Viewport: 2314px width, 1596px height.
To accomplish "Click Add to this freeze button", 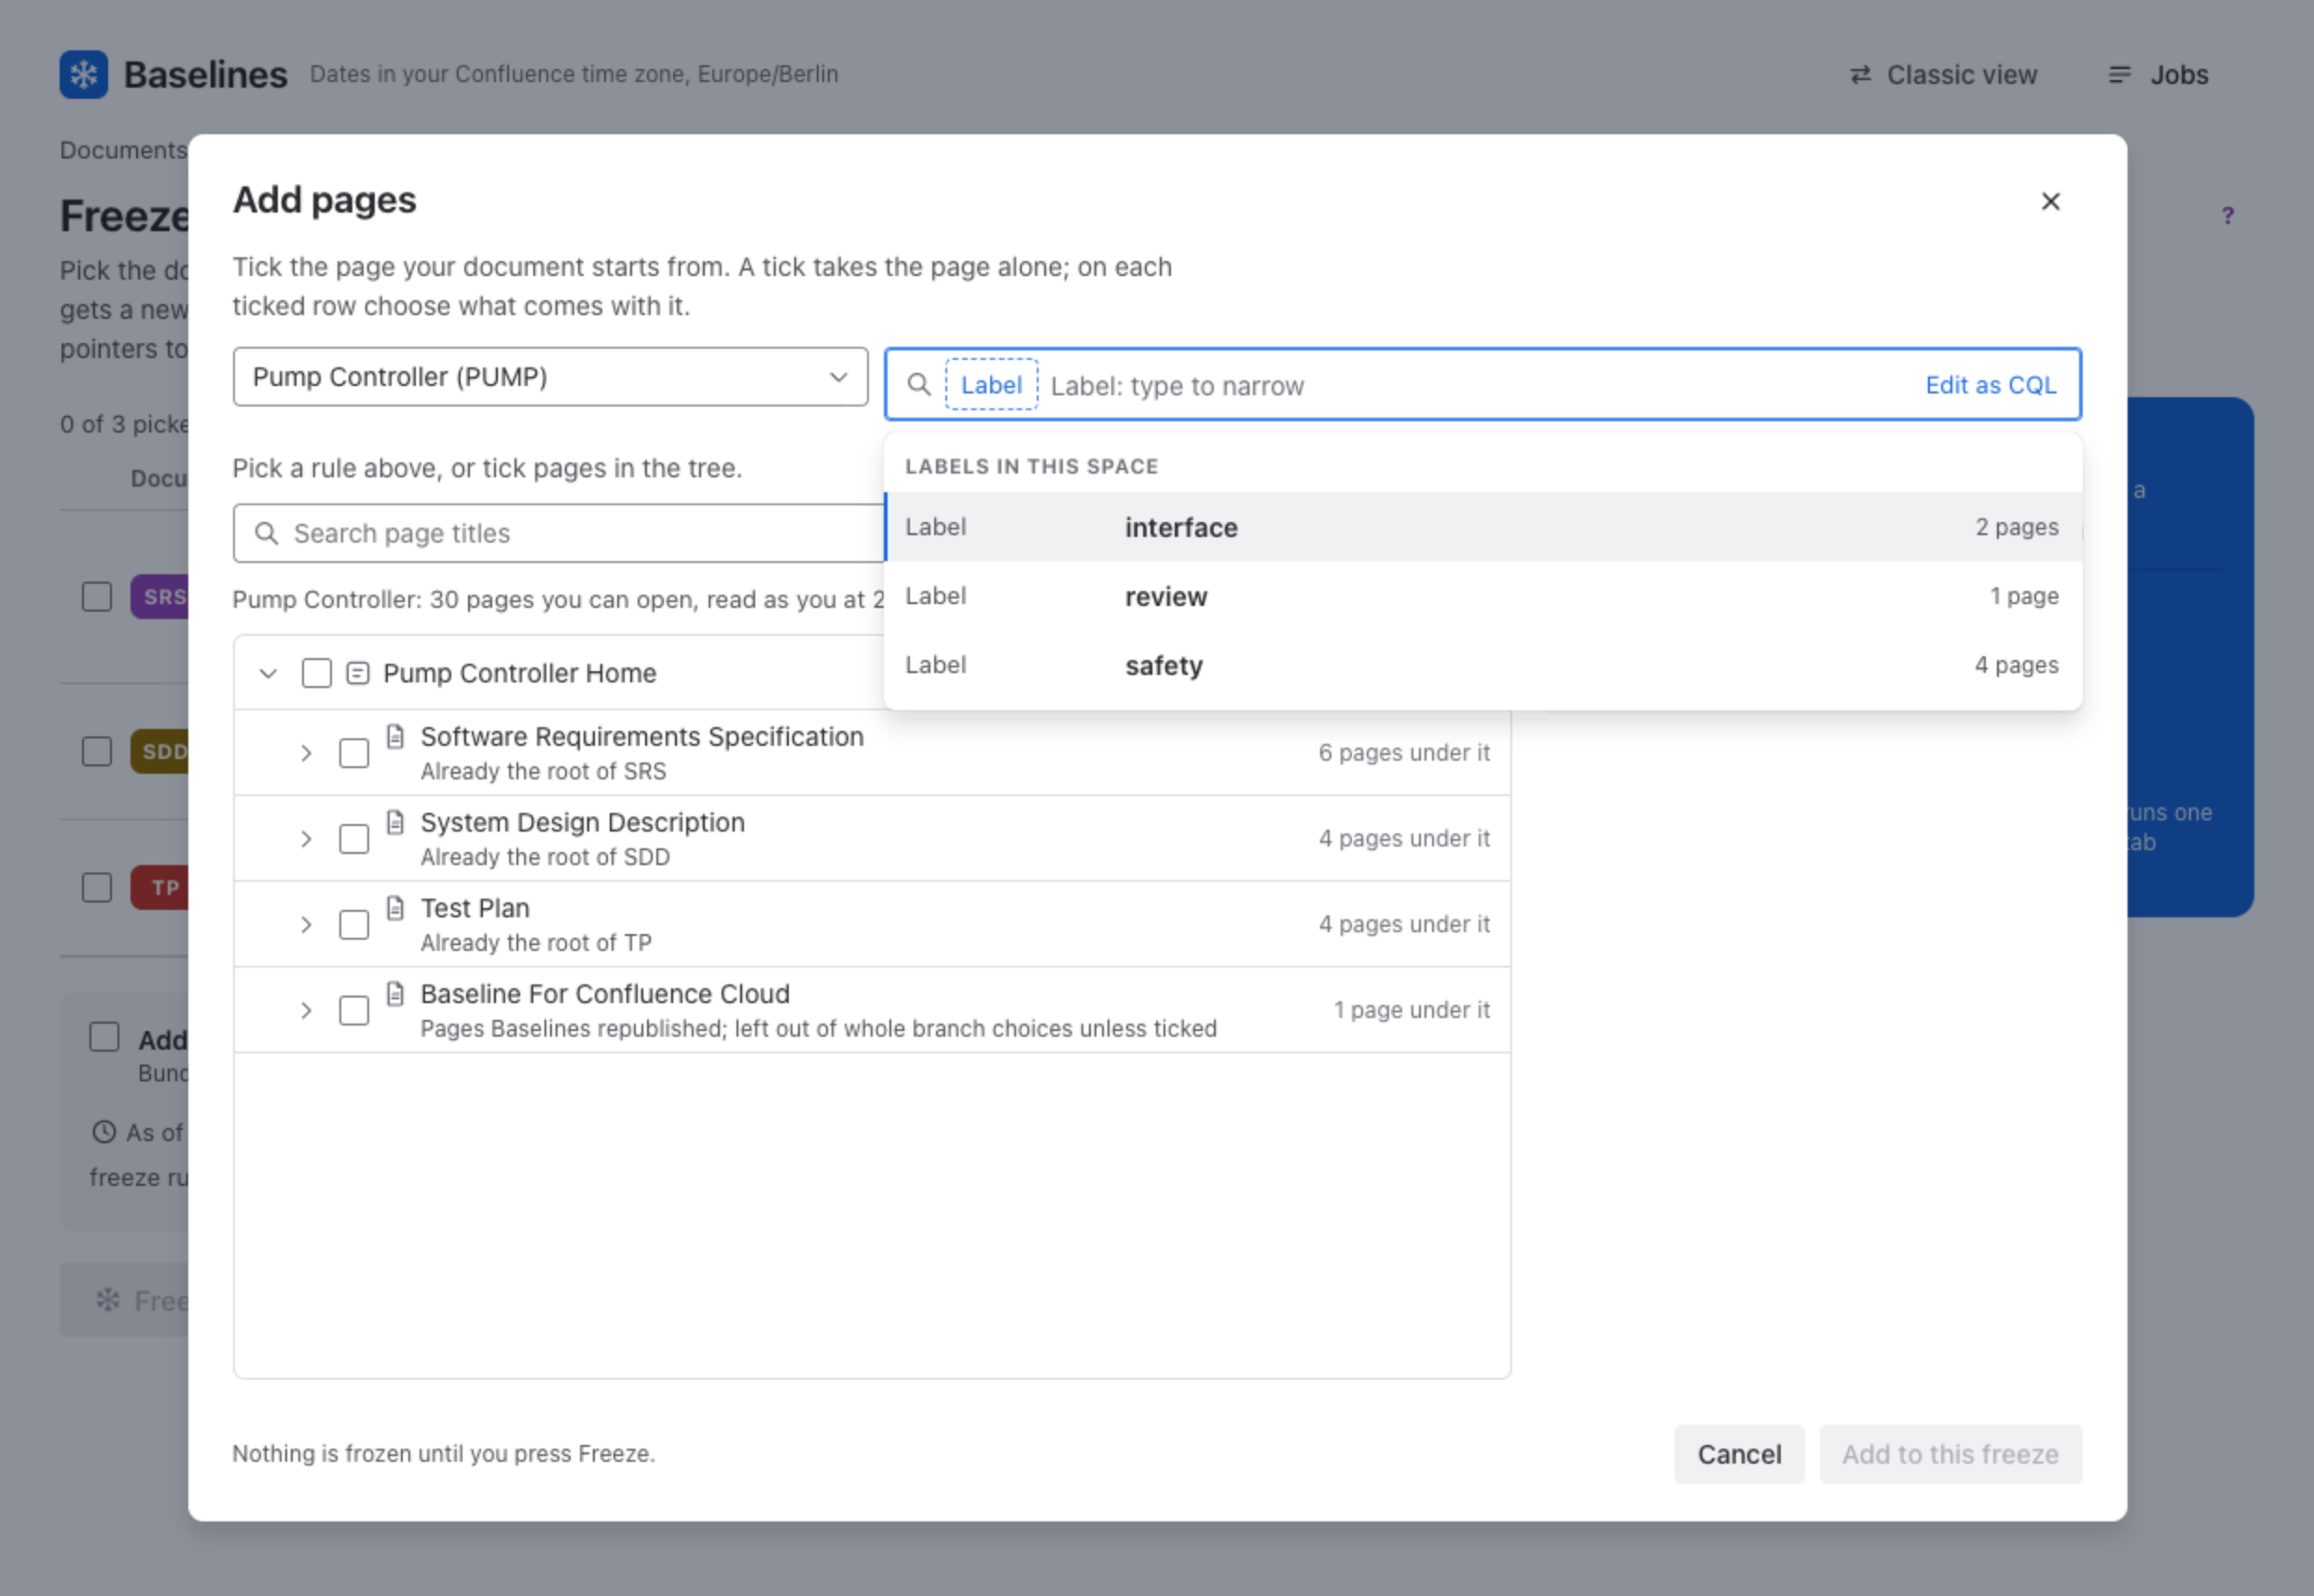I will coord(1950,1454).
